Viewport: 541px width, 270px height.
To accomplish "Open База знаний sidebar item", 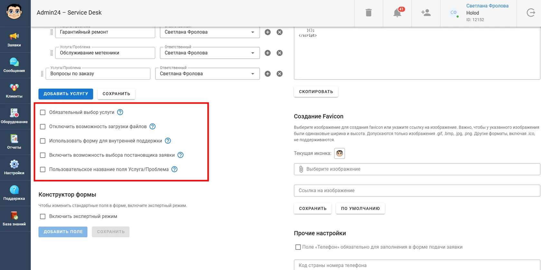I will coord(14,219).
